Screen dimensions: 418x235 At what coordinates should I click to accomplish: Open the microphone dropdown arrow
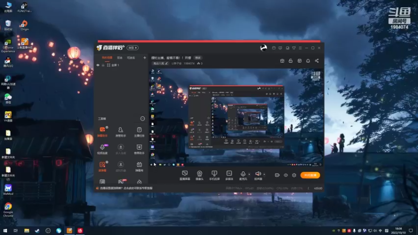point(249,174)
